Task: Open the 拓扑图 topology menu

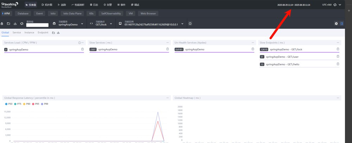Action: 46,5
